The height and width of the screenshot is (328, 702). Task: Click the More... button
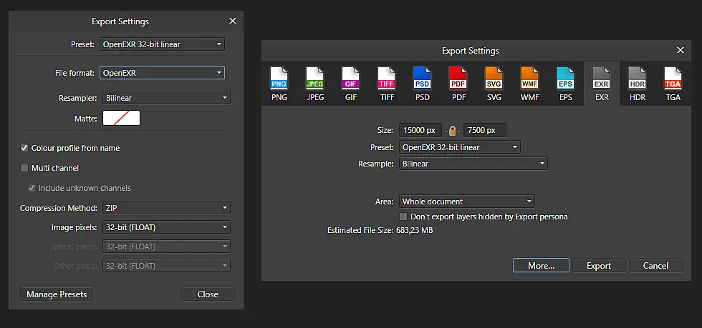pyautogui.click(x=542, y=265)
